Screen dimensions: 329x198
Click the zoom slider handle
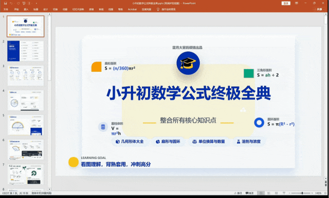tap(302, 193)
